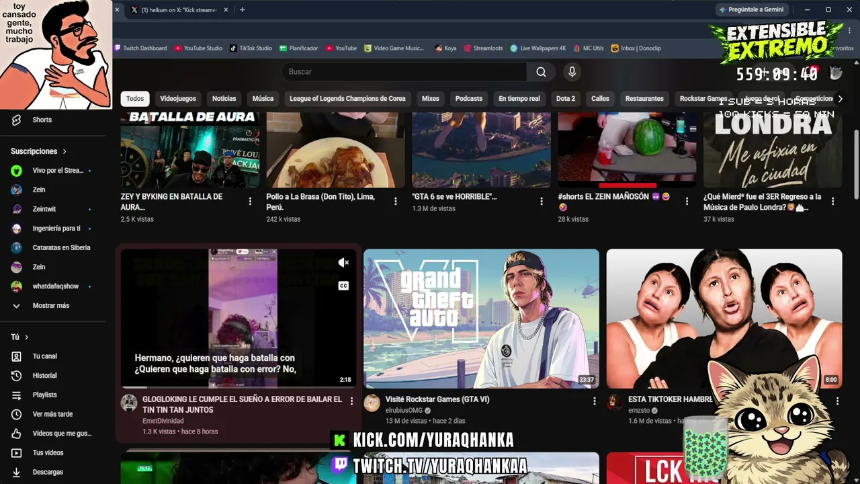The height and width of the screenshot is (484, 860).
Task: Click the Pregúntale a Gemini button
Action: (x=751, y=9)
